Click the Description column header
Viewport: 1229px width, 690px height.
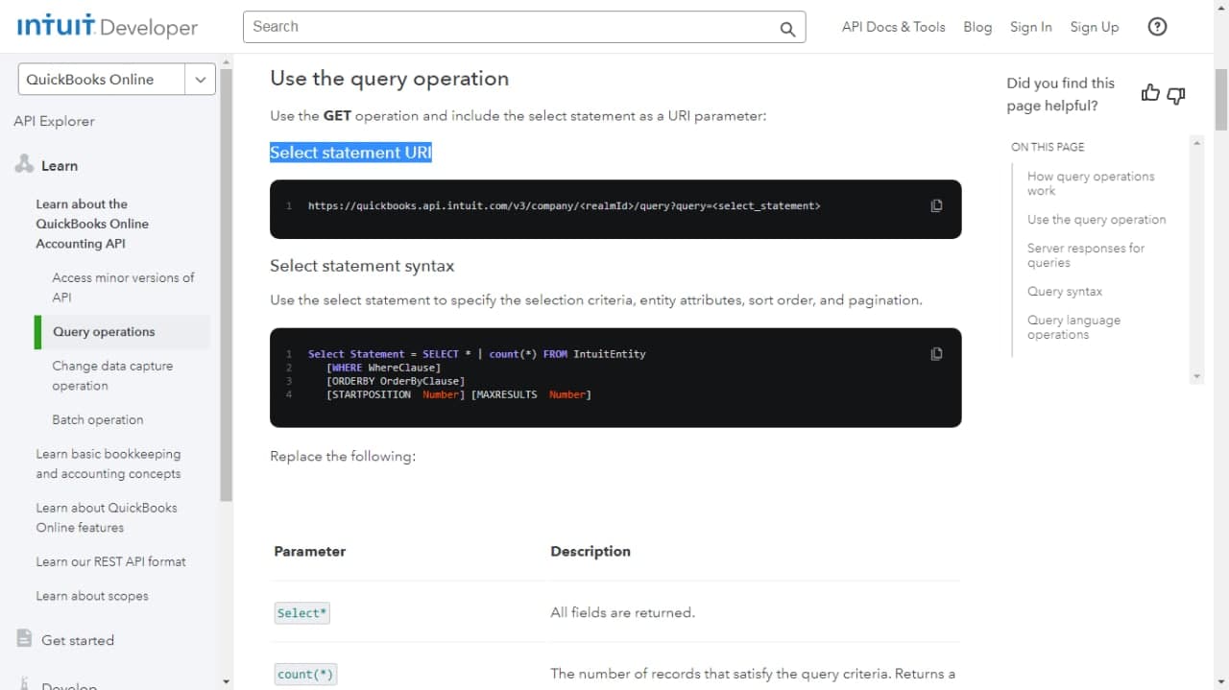590,552
